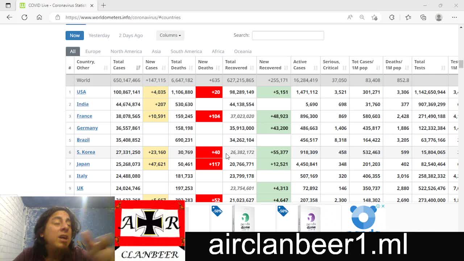Close the COVID Live tab
The image size is (464, 261).
[x=92, y=5]
